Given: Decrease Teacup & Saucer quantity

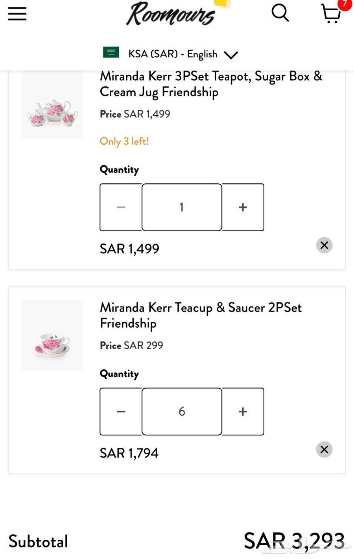Looking at the screenshot, I should (121, 411).
